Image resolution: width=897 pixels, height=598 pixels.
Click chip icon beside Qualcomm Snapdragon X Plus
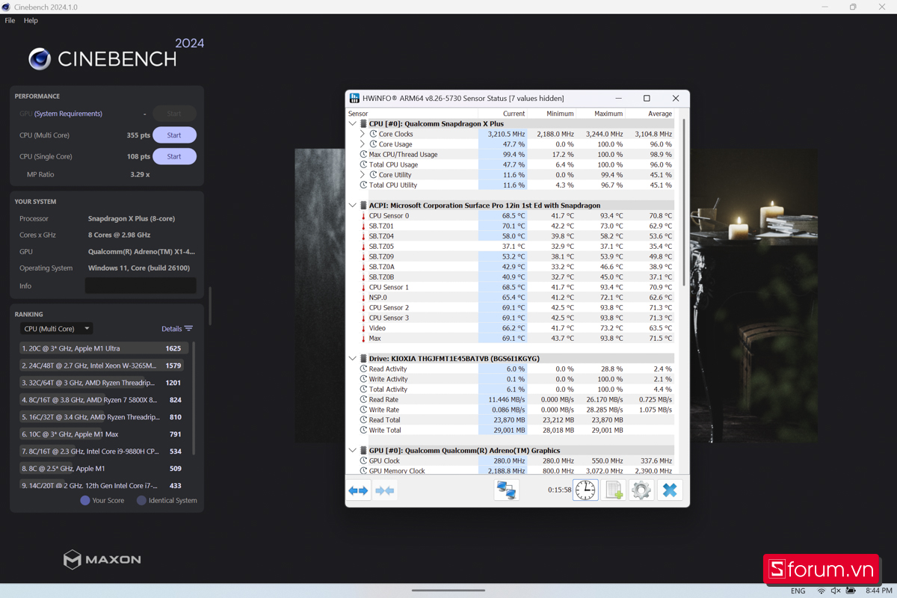click(x=363, y=124)
